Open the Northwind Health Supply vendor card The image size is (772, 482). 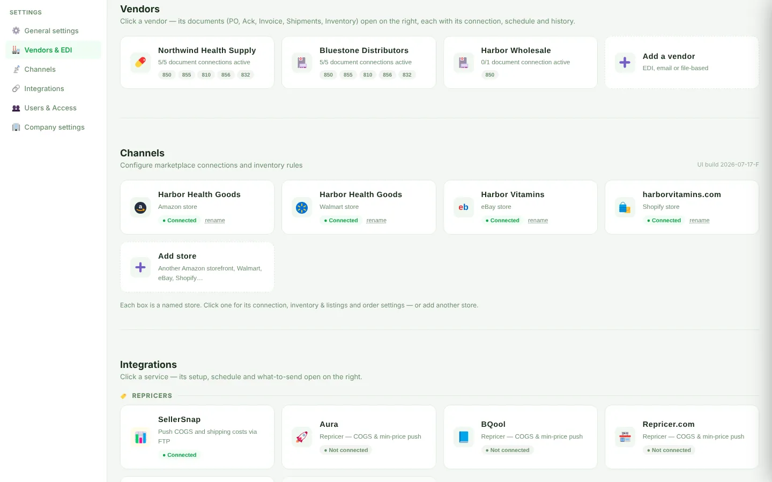click(x=197, y=63)
